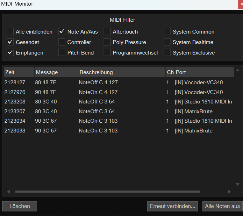Disable the Note An/Aus filter
This screenshot has height=216, width=243.
point(62,32)
